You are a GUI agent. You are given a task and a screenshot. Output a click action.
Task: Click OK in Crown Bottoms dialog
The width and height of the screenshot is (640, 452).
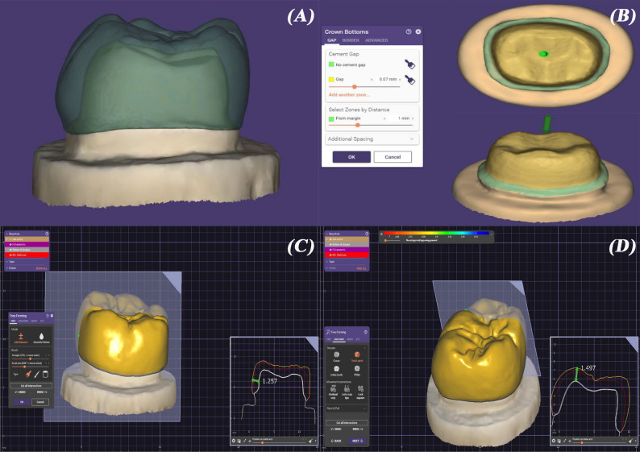coord(351,157)
